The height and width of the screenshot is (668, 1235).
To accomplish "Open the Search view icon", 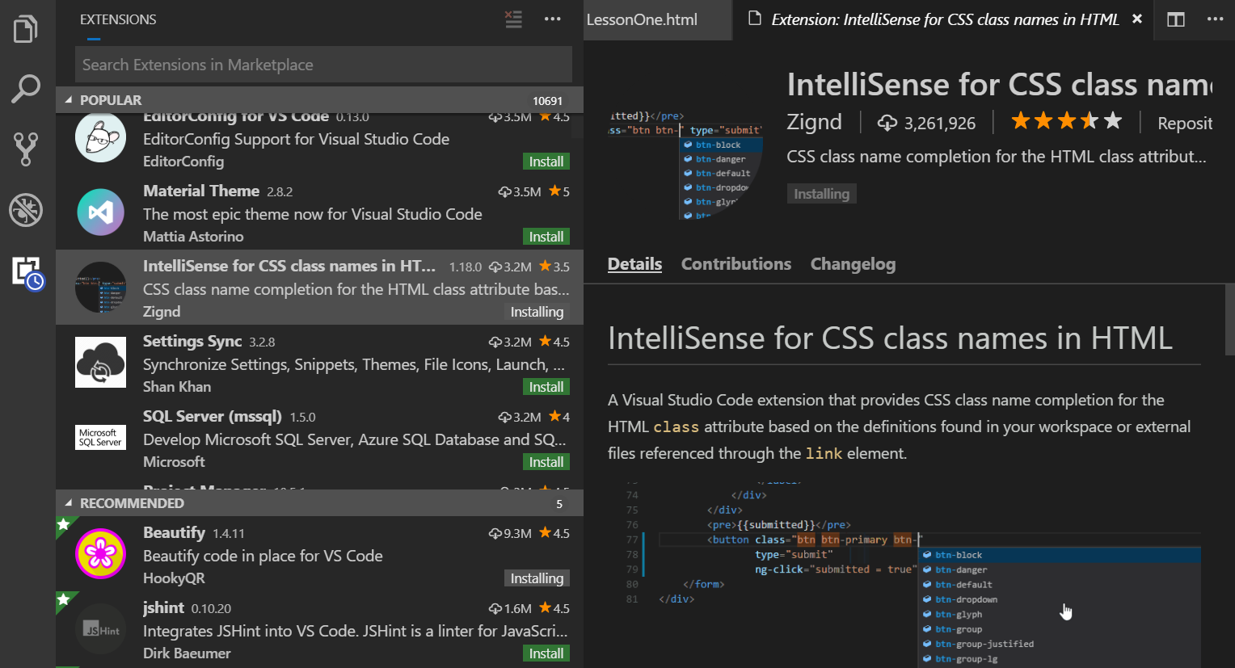I will tap(26, 89).
